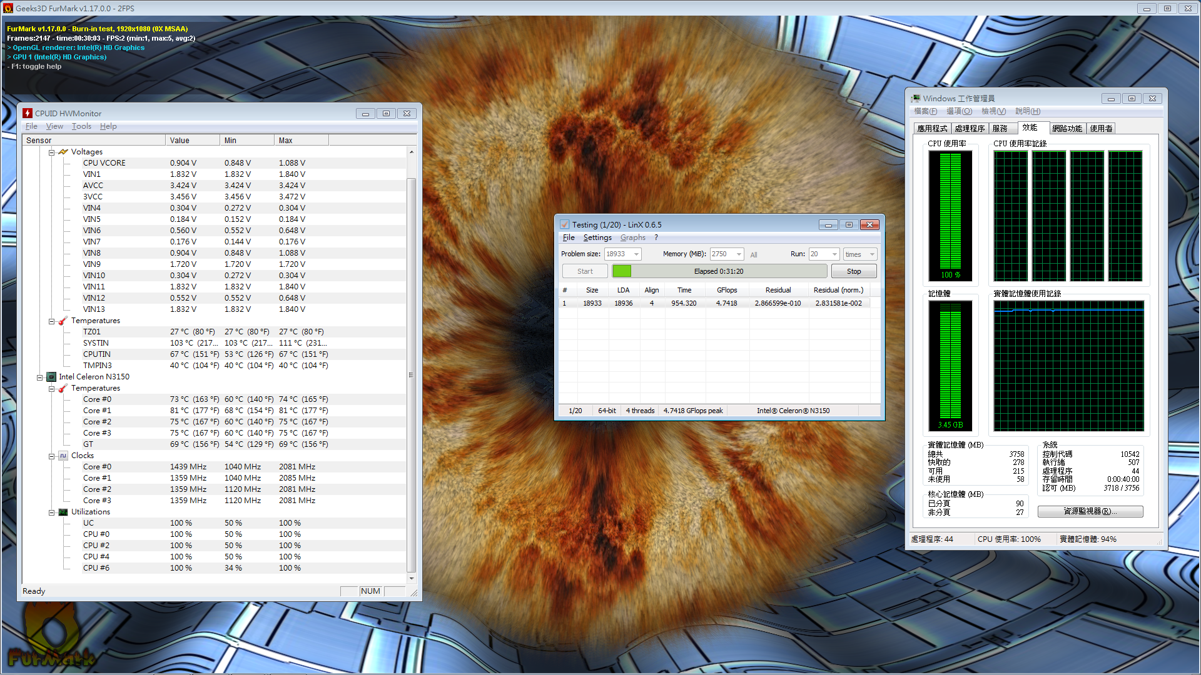Switch to the 應用程式 tab
Screen dimensions: 1201x675
pos(932,128)
